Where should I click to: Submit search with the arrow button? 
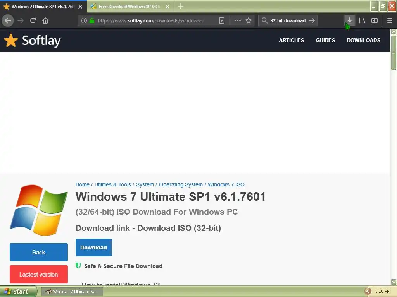[x=312, y=20]
